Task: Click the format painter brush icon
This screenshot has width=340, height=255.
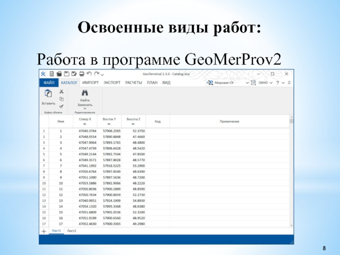Action: [62, 106]
